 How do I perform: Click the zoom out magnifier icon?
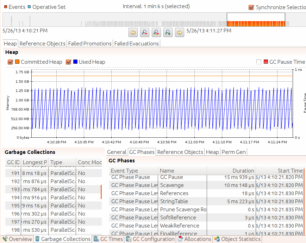point(145,32)
